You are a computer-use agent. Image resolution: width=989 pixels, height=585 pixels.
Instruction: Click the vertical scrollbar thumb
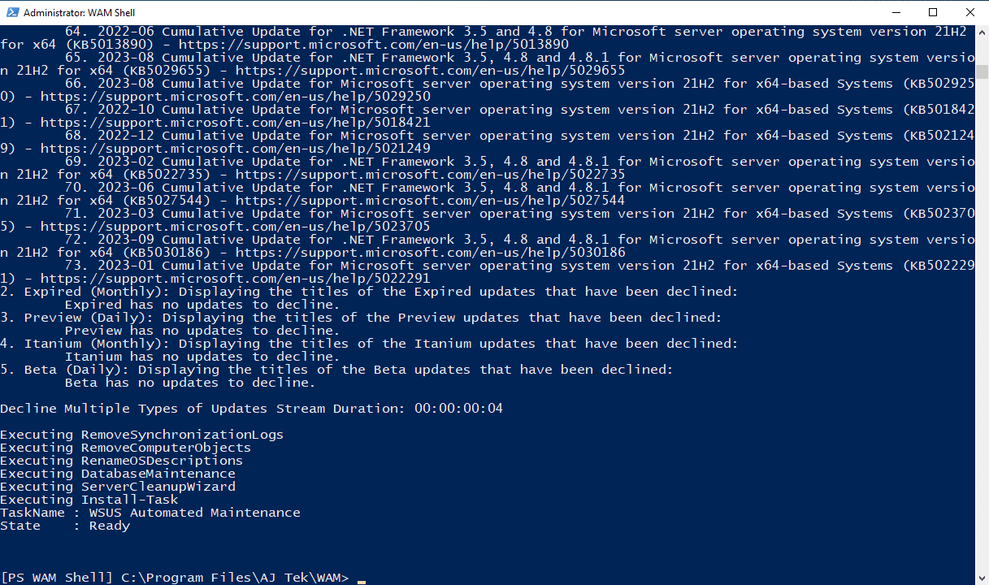(982, 71)
